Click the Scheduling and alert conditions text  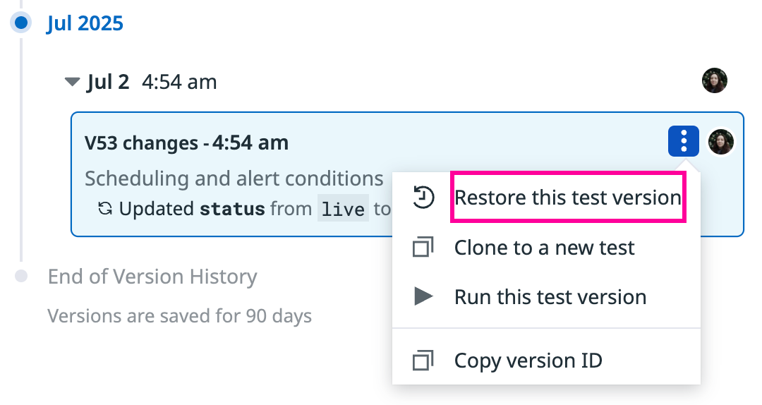pyautogui.click(x=234, y=179)
